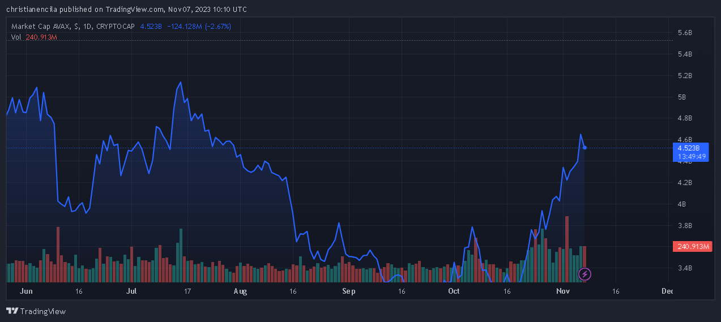Click the tallest red volume bar near Nov
Viewport: 721px width, 322px height.
point(566,249)
